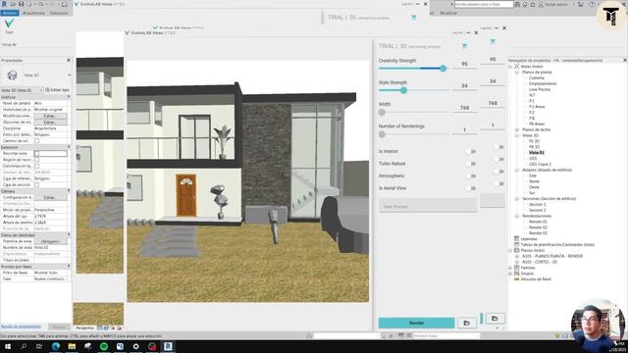Toggle the Is Aerial View switch

point(471,188)
